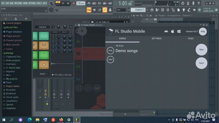Click the step edit arrow icon
This screenshot has width=219, height=123.
pos(94,10)
